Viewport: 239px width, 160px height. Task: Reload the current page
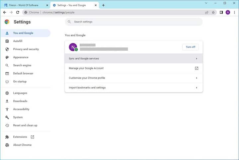tap(18, 12)
